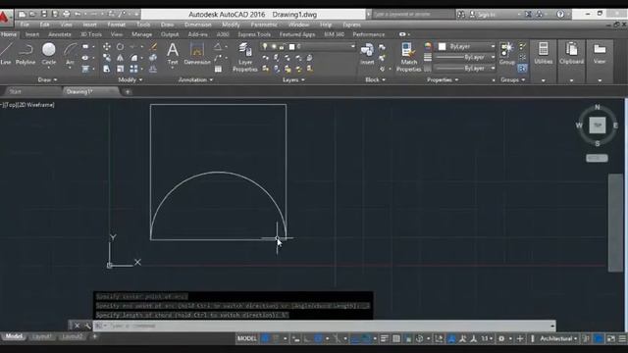
Task: Click the command line input field
Action: [325, 326]
